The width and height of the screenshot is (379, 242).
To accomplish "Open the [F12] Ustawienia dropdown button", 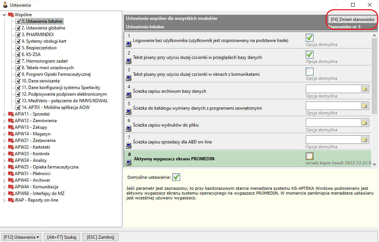I will pos(21,237).
